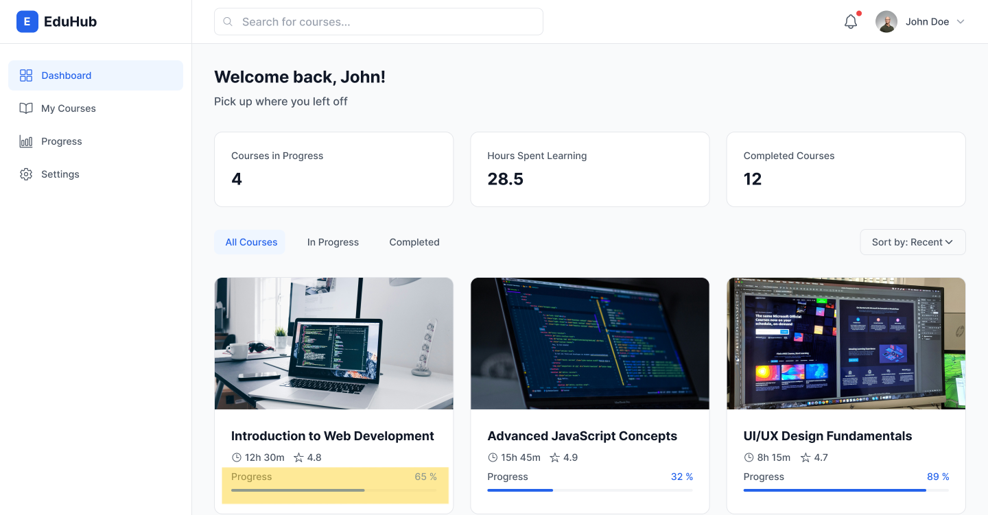This screenshot has width=988, height=515.
Task: Click the EduHub logo icon
Action: pyautogui.click(x=27, y=21)
